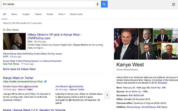Screen dimensions: 178x111
Task: Open the Videos results tab
Action: tap(38, 14)
